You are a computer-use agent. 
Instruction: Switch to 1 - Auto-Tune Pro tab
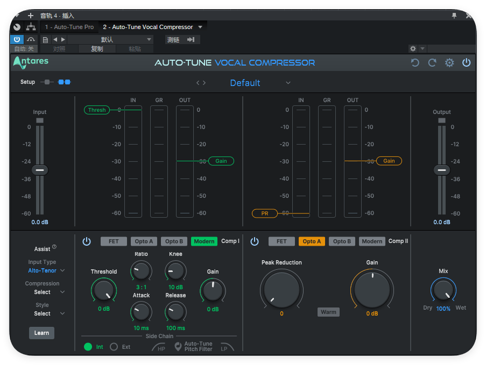69,27
